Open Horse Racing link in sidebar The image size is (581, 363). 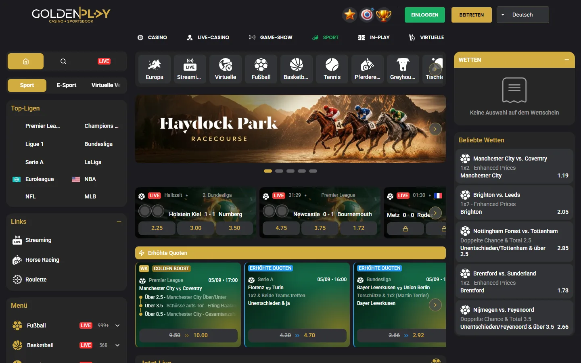(x=36, y=260)
